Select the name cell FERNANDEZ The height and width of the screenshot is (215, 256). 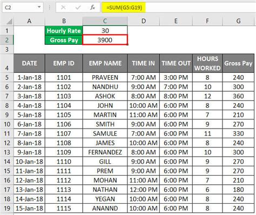[x=105, y=152]
